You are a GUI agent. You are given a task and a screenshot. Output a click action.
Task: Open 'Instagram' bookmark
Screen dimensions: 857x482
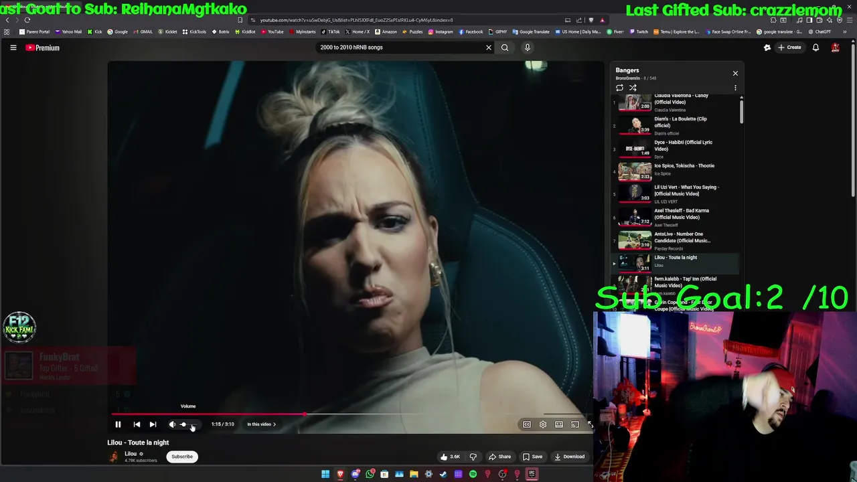click(441, 31)
